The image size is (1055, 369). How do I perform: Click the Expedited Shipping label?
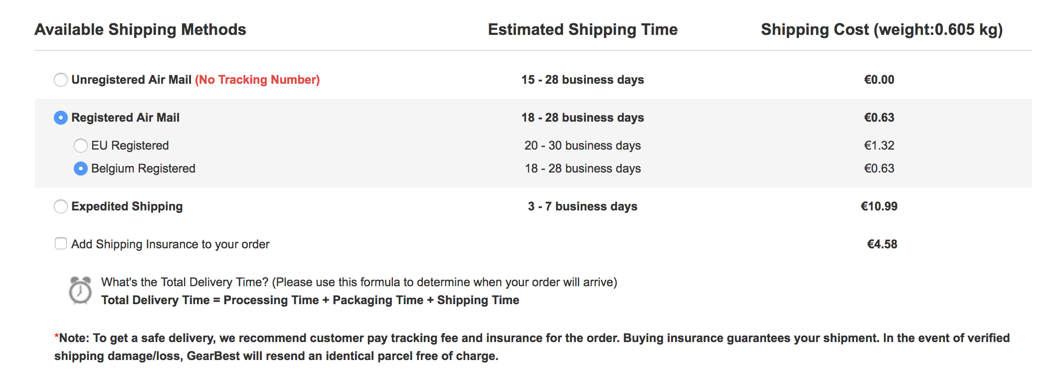pyautogui.click(x=127, y=206)
